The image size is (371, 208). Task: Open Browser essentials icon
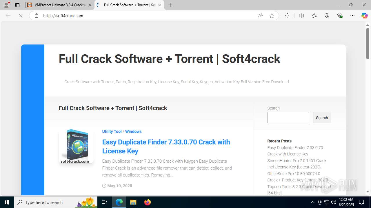pyautogui.click(x=340, y=16)
